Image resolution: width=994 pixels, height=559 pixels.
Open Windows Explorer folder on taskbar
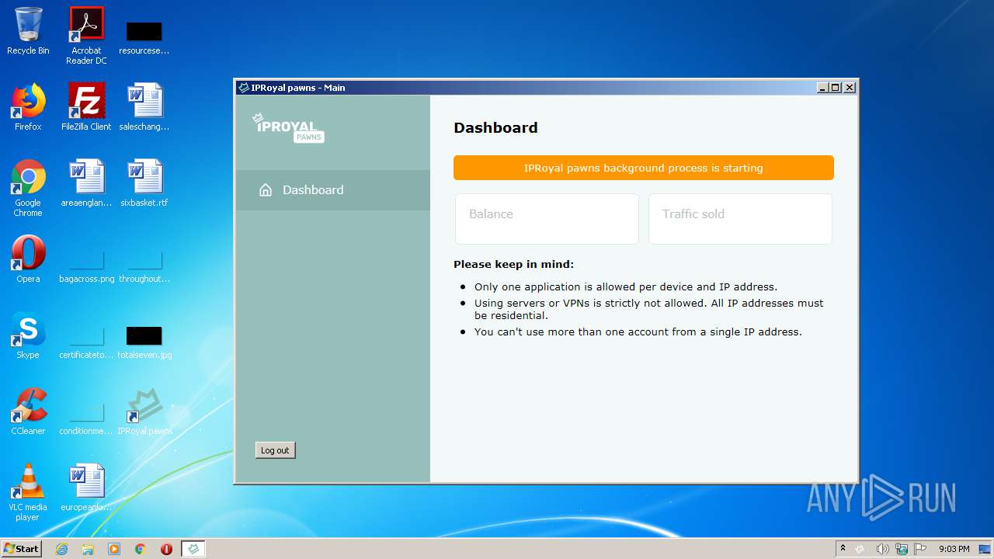coord(88,549)
